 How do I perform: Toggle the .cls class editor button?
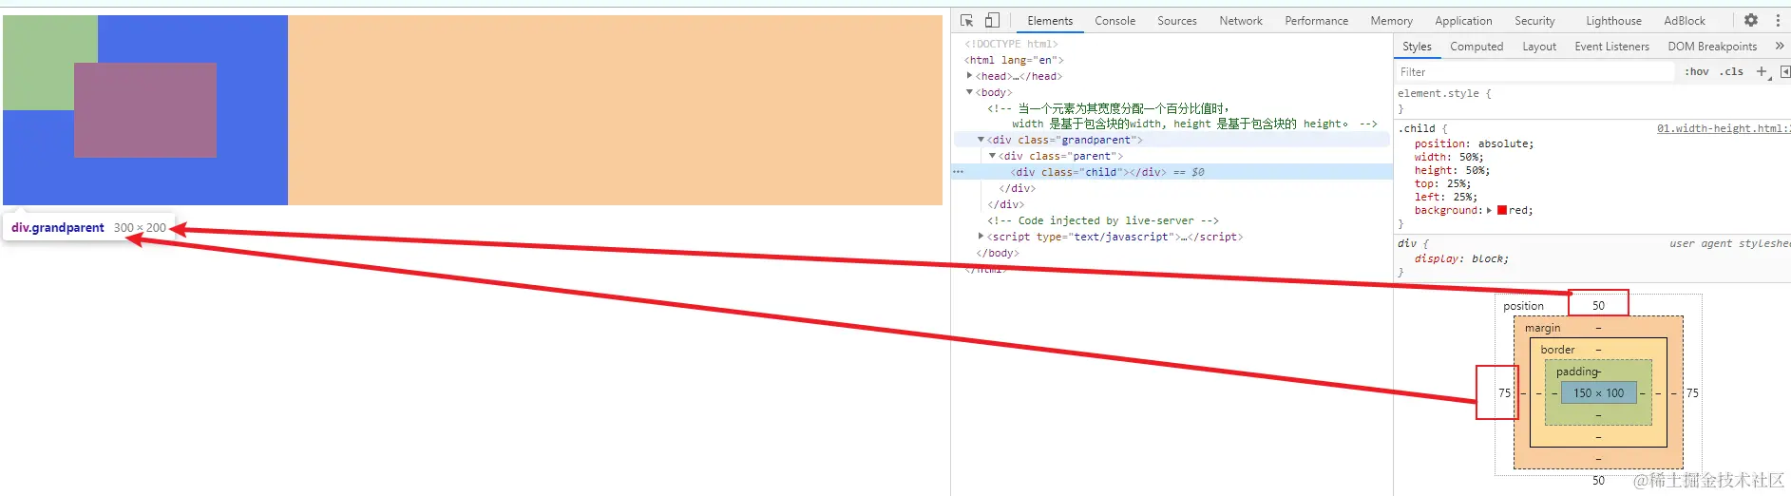pos(1732,71)
